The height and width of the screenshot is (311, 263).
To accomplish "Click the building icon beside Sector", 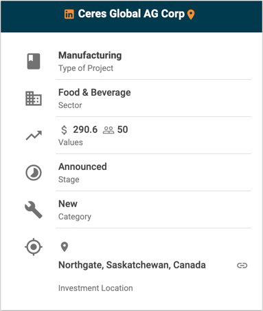I will (34, 98).
